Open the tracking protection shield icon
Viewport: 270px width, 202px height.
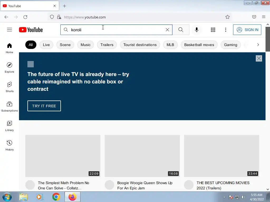pyautogui.click(x=52, y=17)
